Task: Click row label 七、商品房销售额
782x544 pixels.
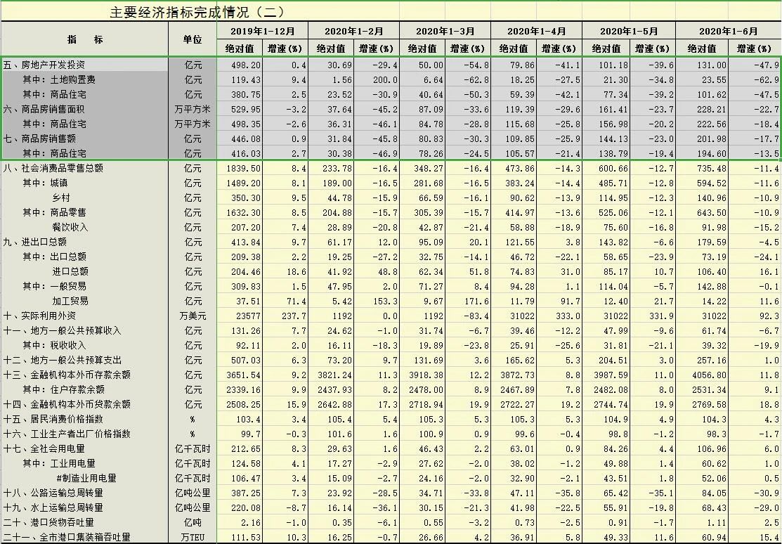Action: [x=40, y=138]
